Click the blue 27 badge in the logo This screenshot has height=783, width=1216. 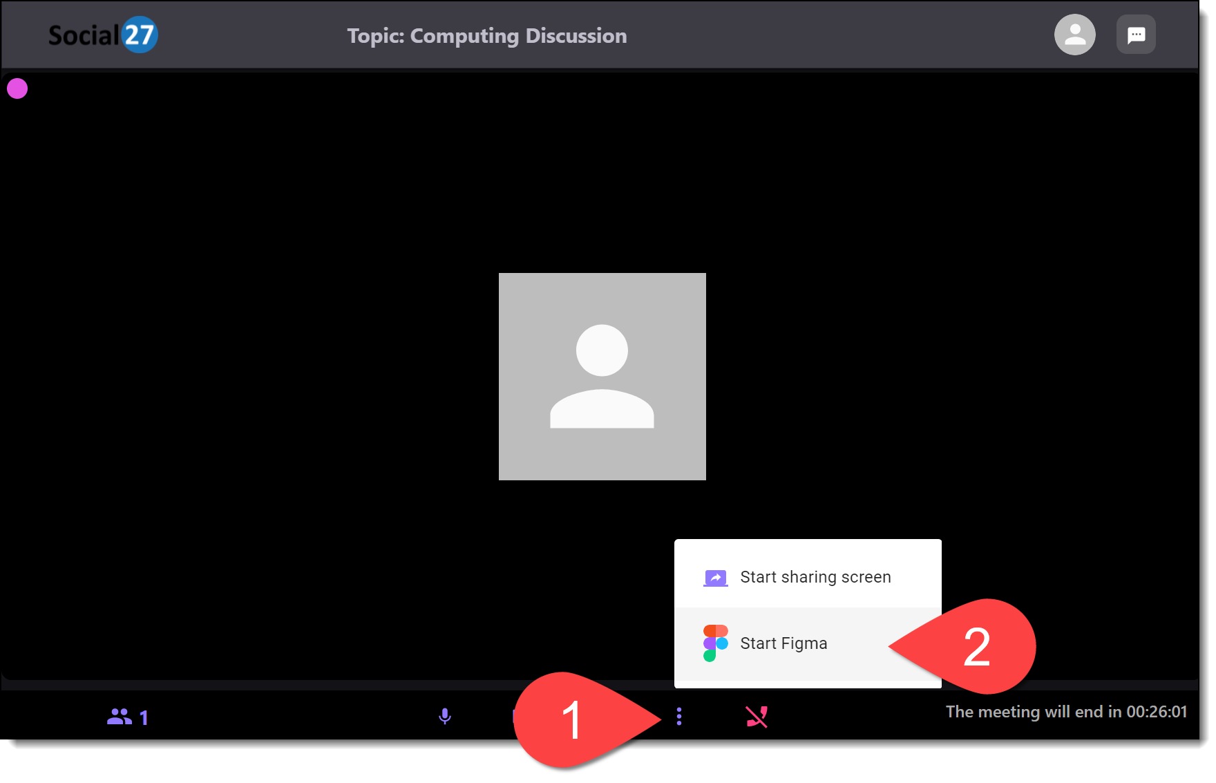click(x=140, y=35)
